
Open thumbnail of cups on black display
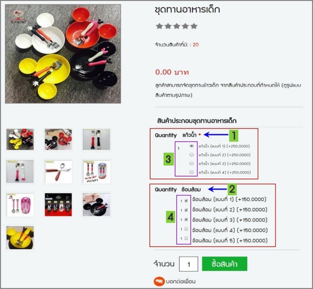pyautogui.click(x=58, y=205)
